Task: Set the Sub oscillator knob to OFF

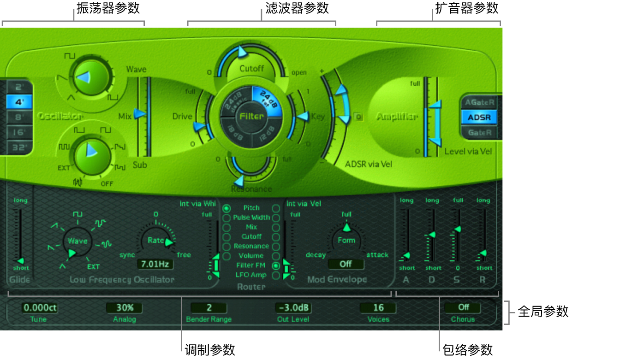Action: coord(107,184)
